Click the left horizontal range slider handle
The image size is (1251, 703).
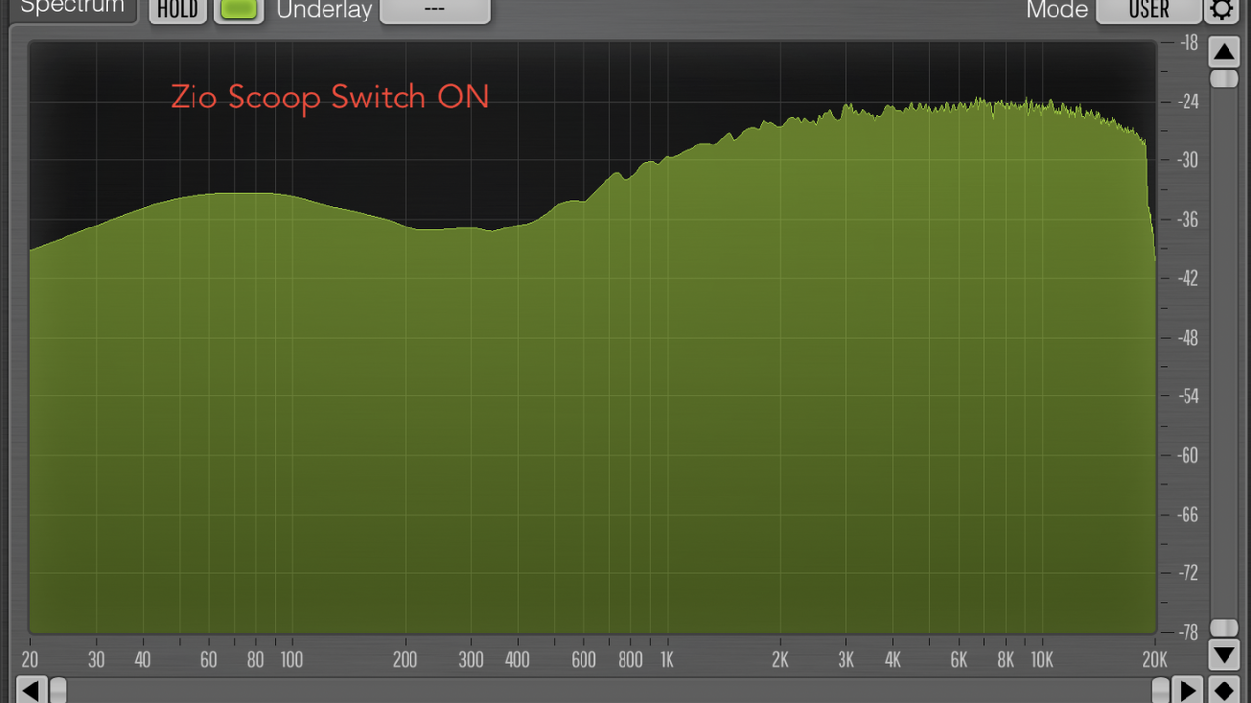pos(59,690)
